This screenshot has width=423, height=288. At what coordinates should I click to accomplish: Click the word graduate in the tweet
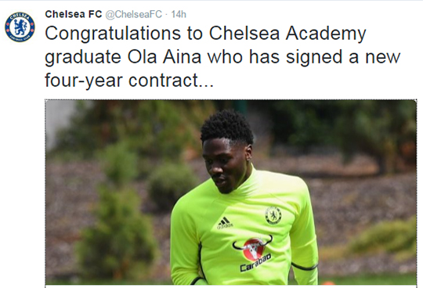click(83, 57)
